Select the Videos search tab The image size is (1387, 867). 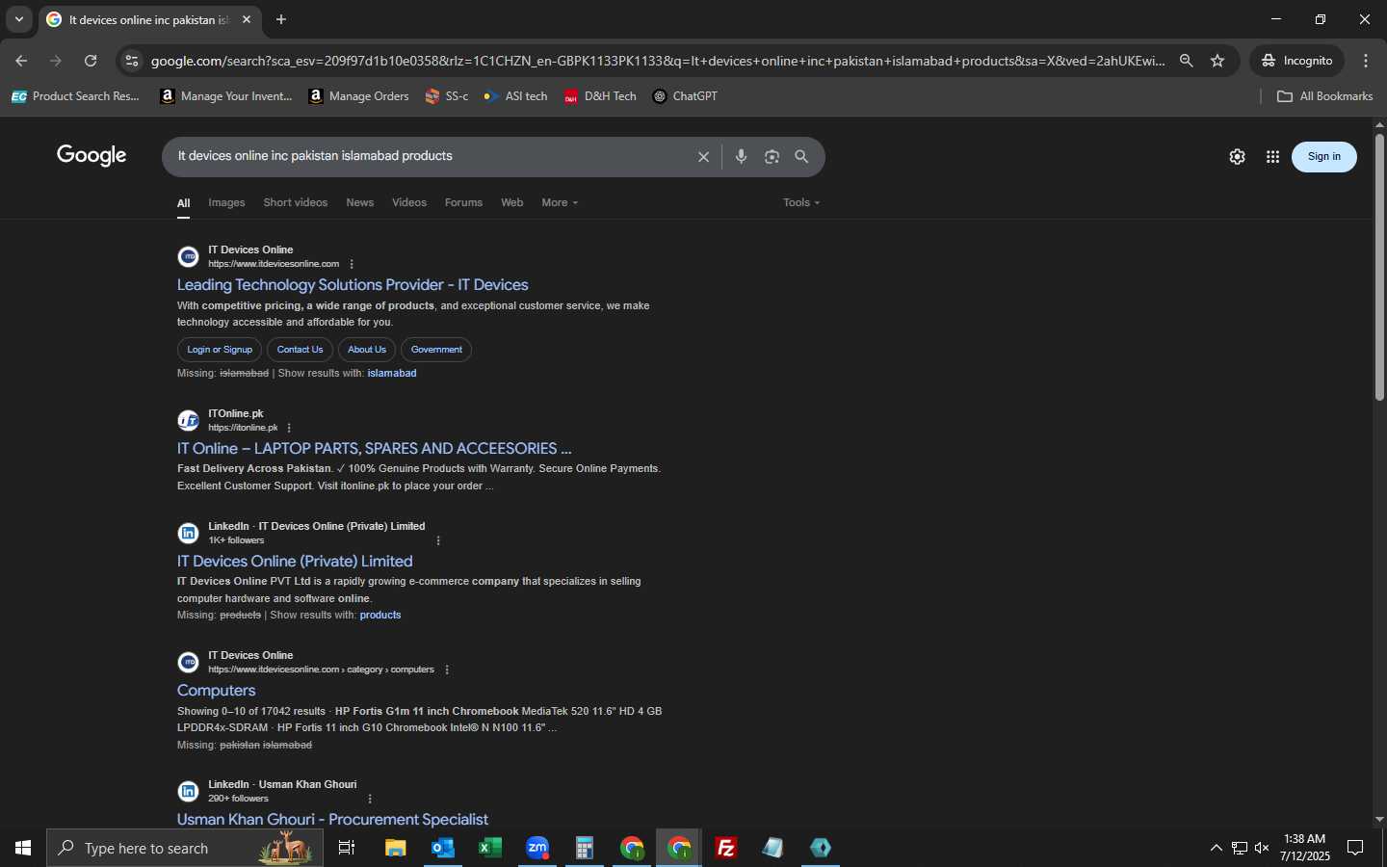point(409,202)
